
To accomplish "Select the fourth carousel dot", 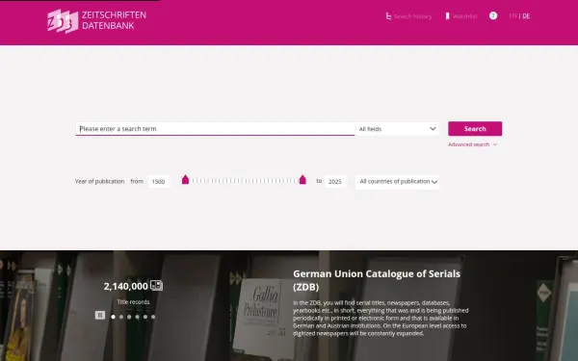I will [137, 317].
